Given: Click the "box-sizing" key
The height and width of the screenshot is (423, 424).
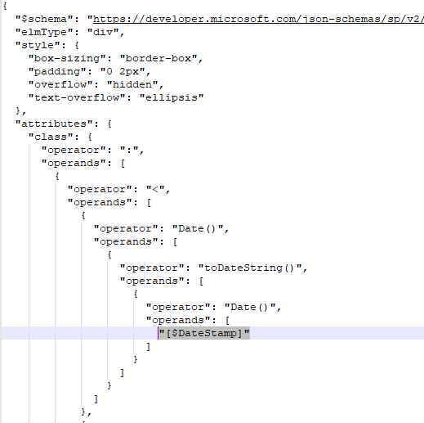Looking at the screenshot, I should (67, 58).
